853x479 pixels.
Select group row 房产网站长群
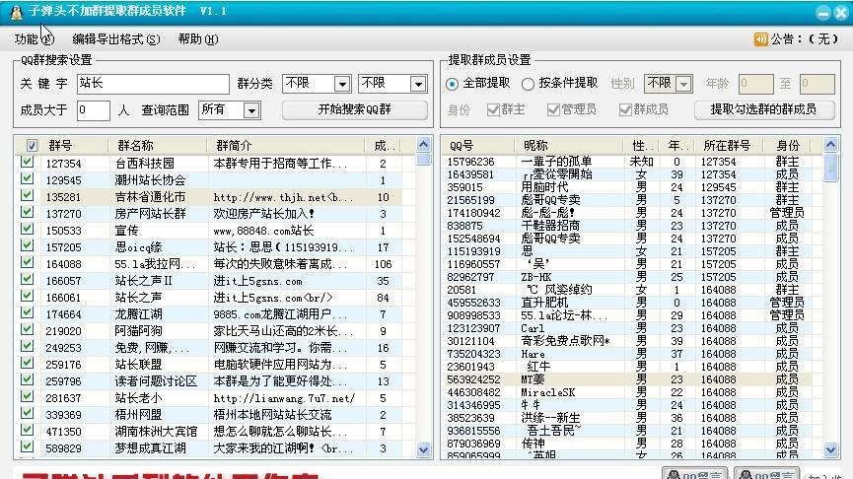coord(213,214)
